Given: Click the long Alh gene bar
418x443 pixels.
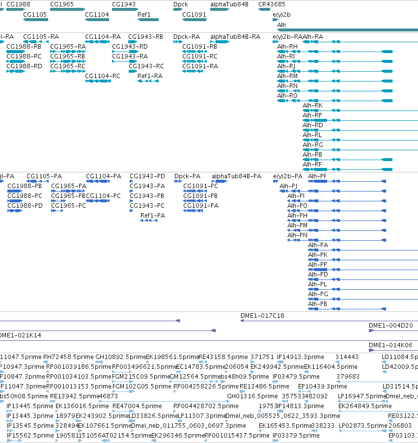Looking at the screenshot, I should (347, 29).
